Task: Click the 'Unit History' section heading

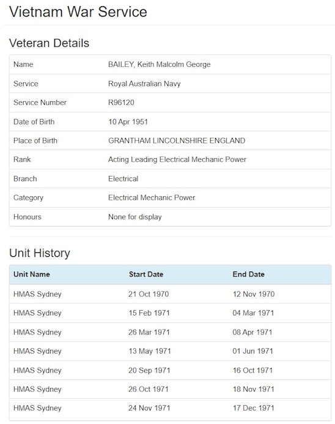Action: pos(40,253)
